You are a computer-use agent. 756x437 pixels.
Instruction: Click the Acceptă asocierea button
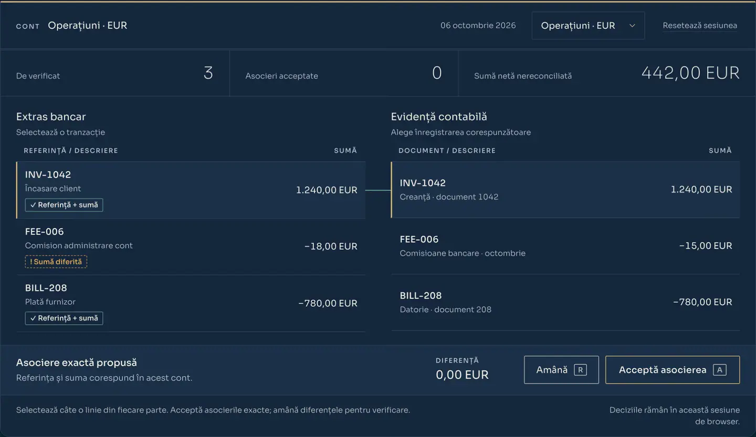point(673,370)
